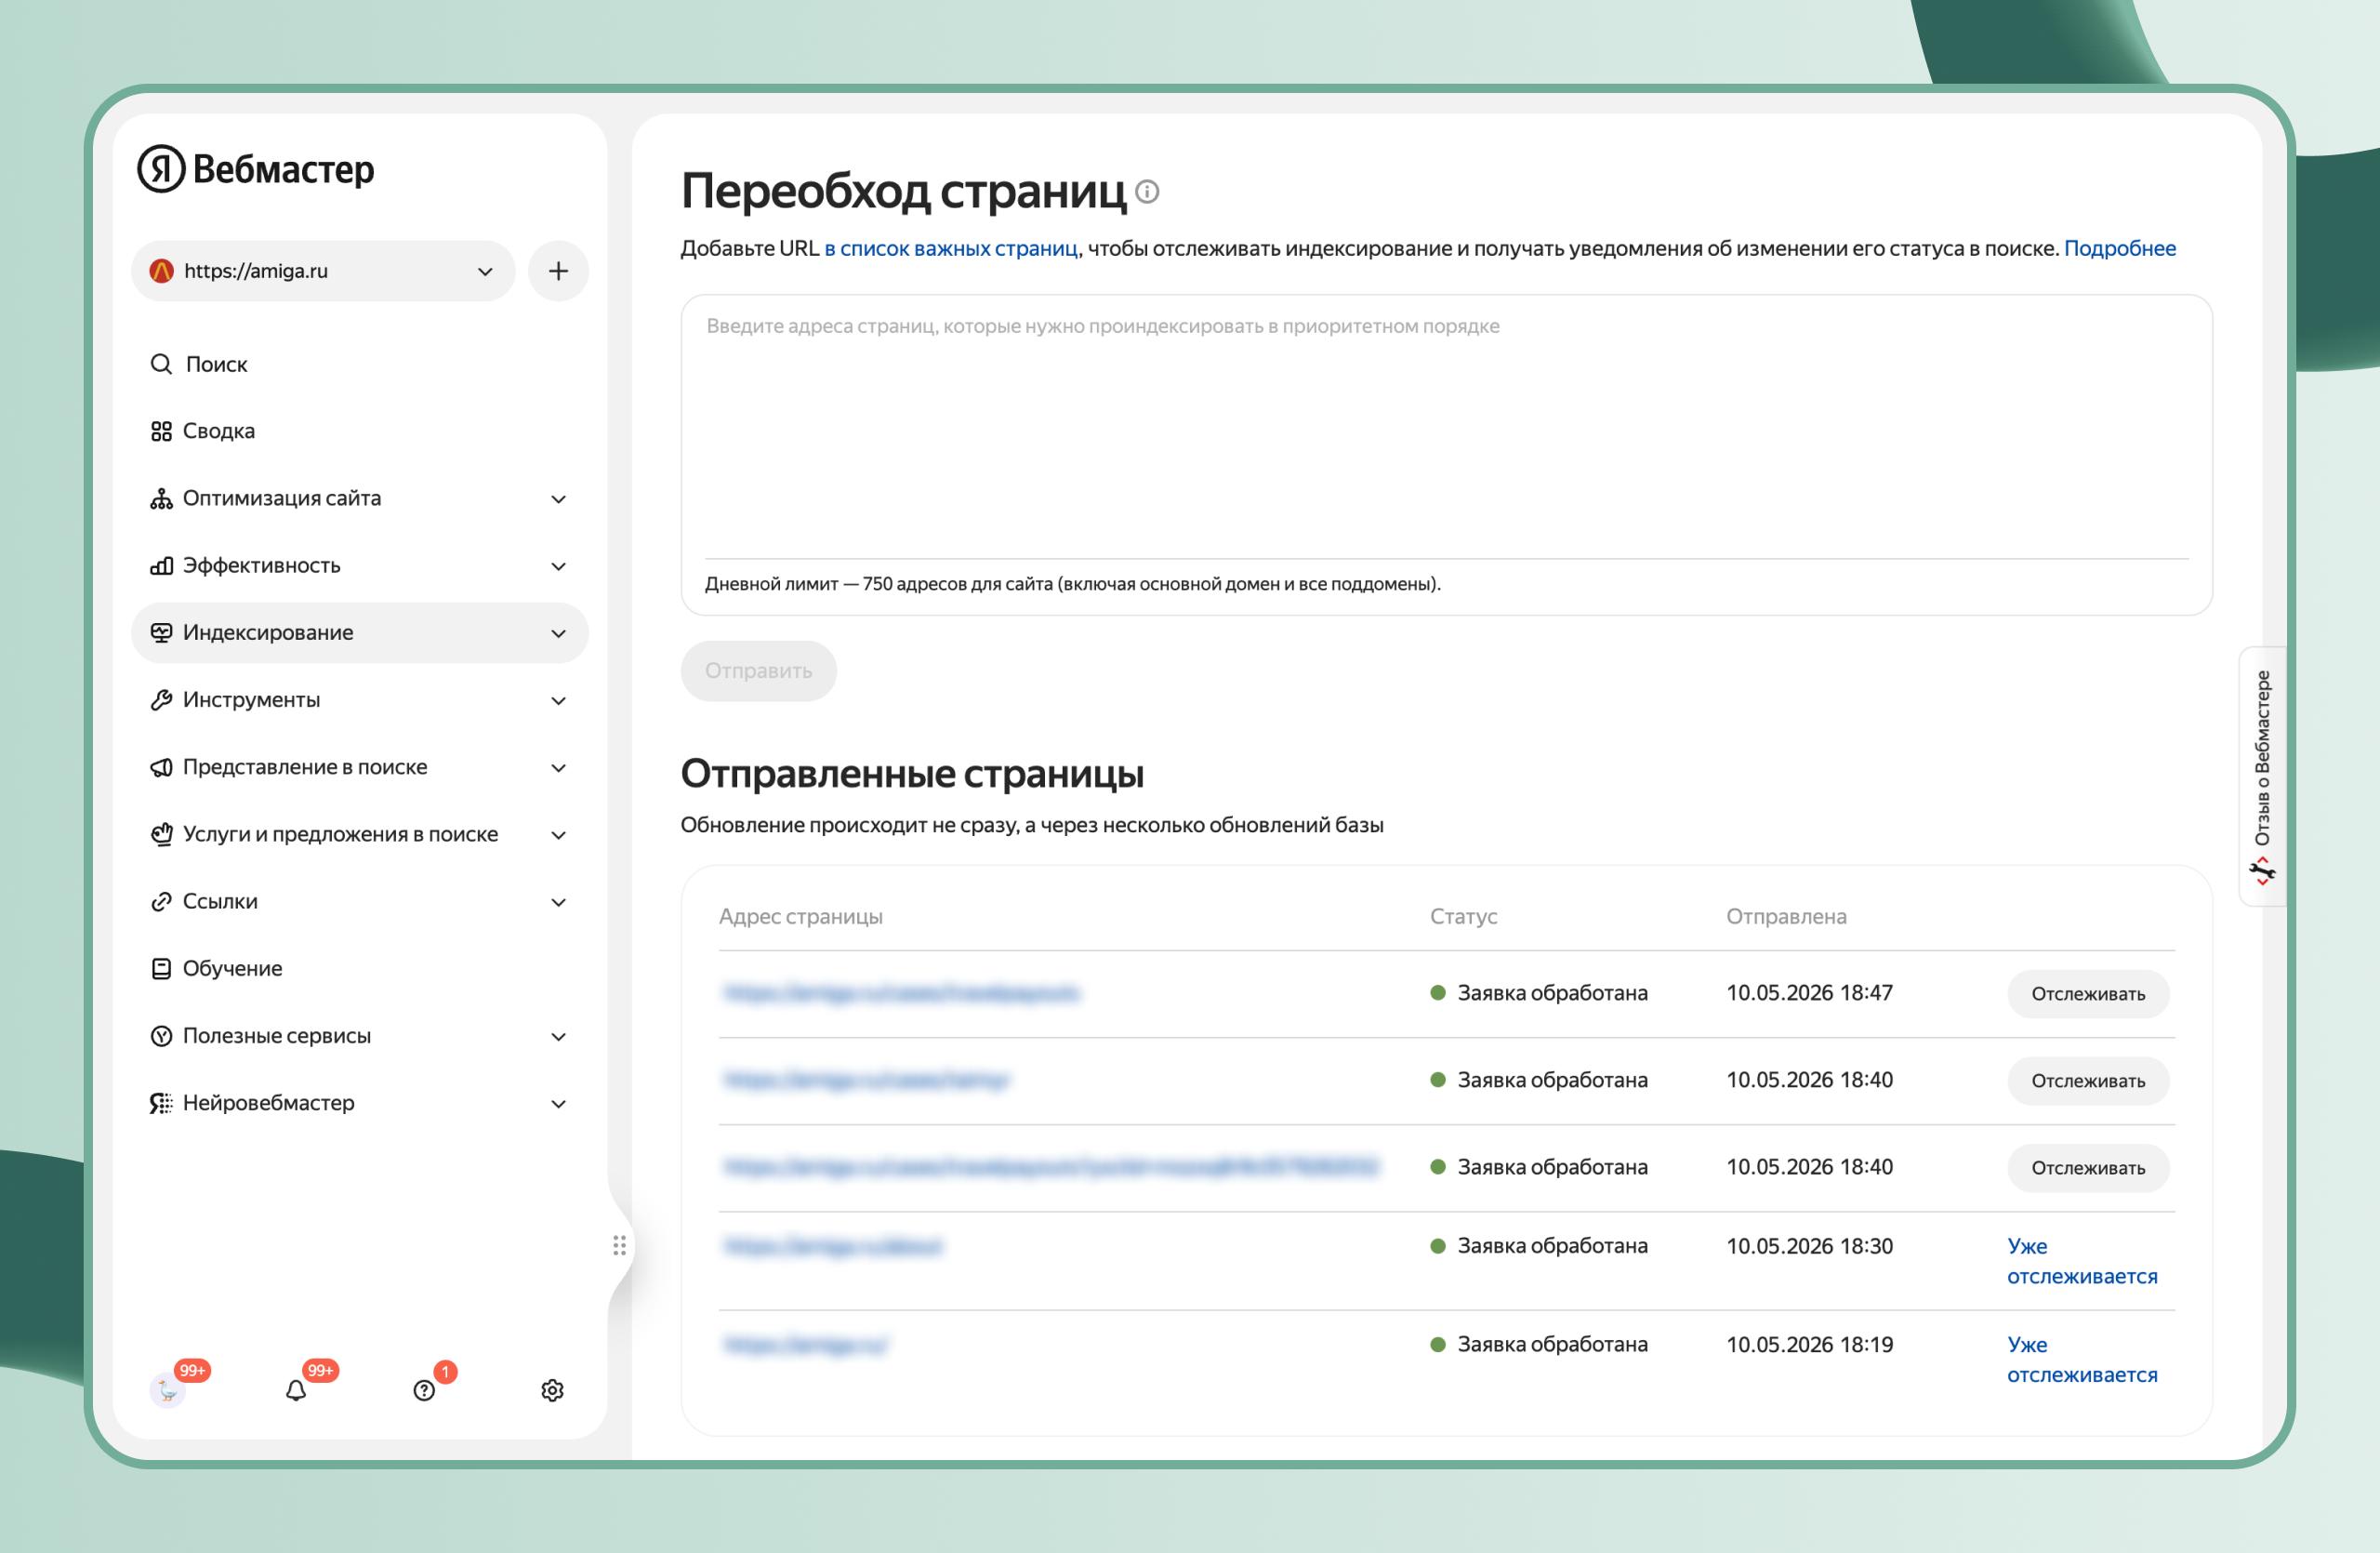Click the Представление в поиске megaphone icon
The image size is (2380, 1553).
click(x=161, y=767)
